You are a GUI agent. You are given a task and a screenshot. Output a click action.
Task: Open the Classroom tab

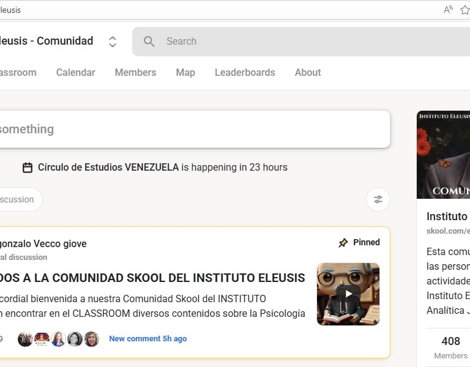tap(18, 73)
